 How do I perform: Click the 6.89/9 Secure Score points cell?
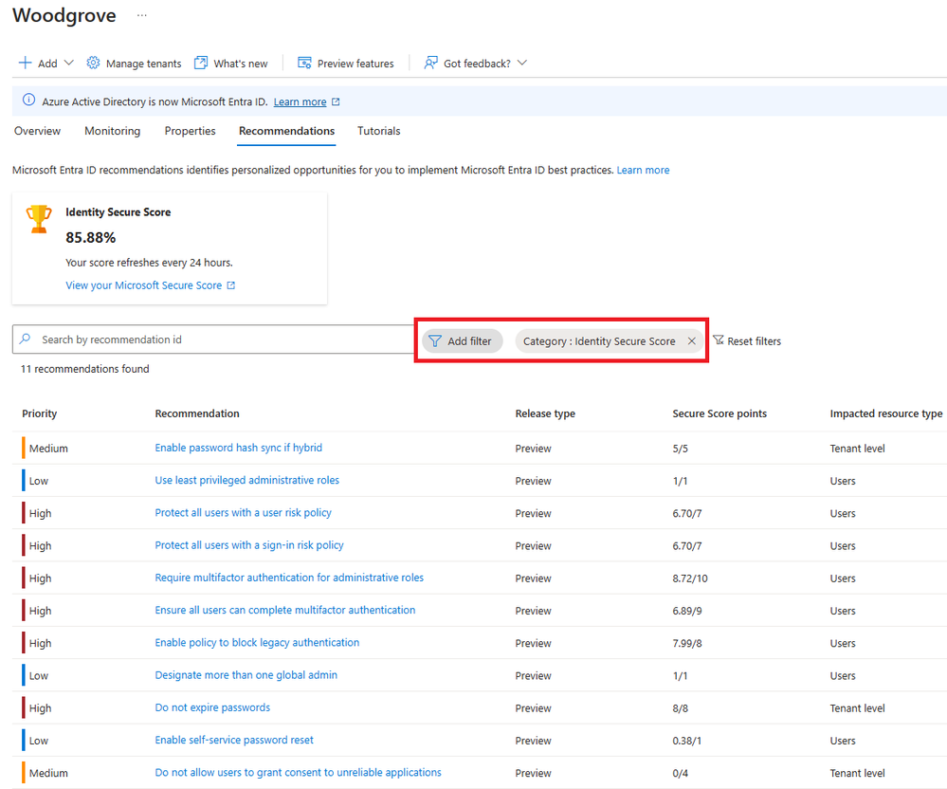tap(687, 611)
